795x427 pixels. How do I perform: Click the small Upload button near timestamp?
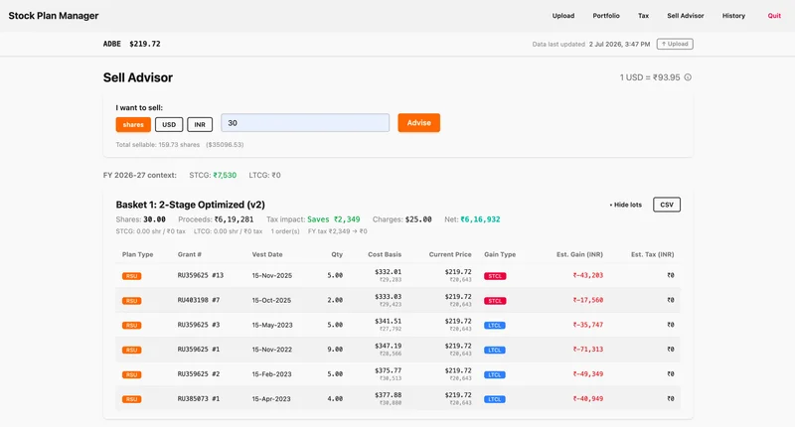tap(675, 44)
